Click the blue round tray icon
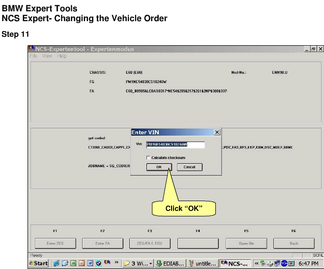This screenshot has width=324, height=269. (x=284, y=263)
